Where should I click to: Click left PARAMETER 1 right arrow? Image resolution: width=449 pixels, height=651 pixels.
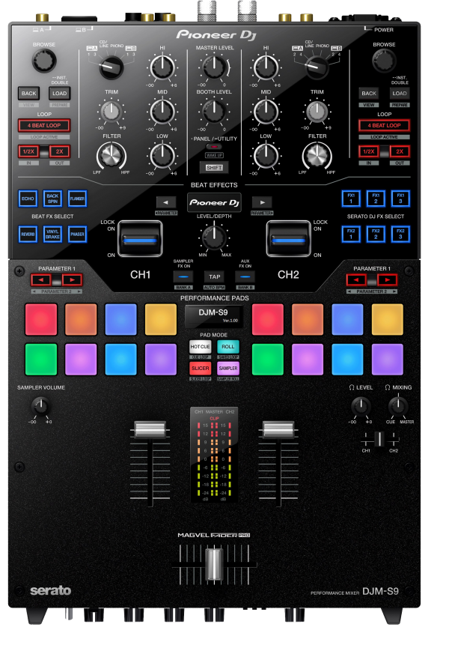[x=72, y=280]
